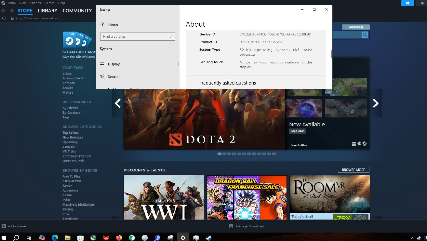
Task: Open the Dota 2 featured banner
Action: click(204, 119)
